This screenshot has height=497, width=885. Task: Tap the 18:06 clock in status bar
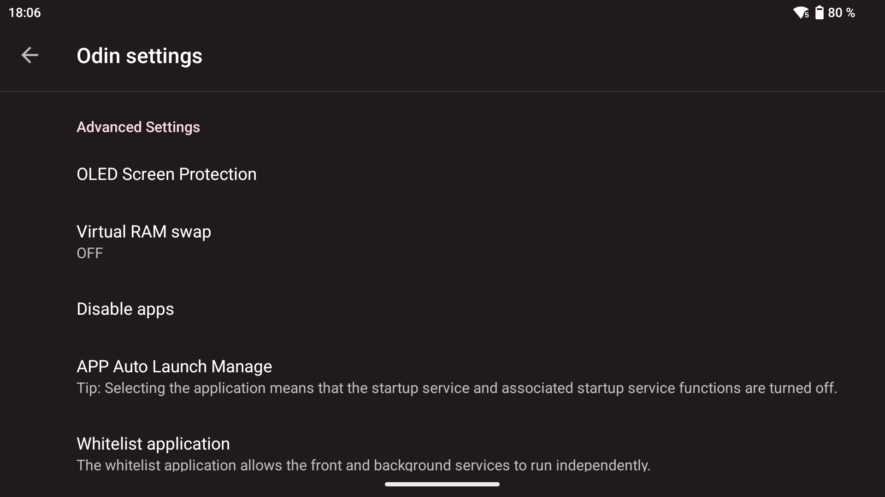pyautogui.click(x=25, y=12)
